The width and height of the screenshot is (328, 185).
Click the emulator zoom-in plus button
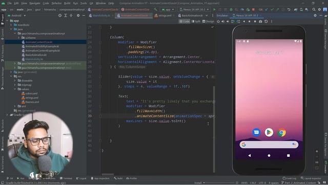point(317,151)
